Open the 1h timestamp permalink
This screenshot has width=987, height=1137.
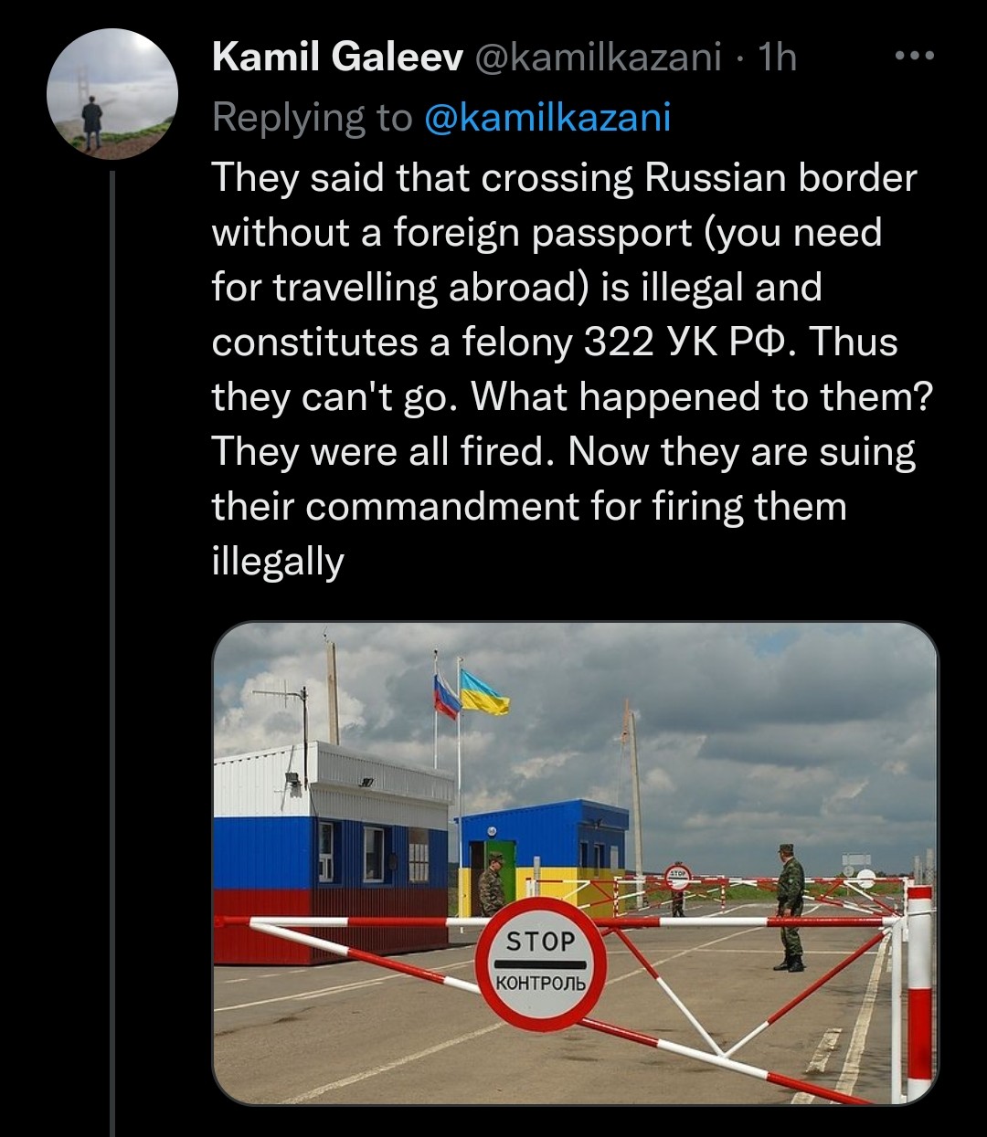coord(777,58)
